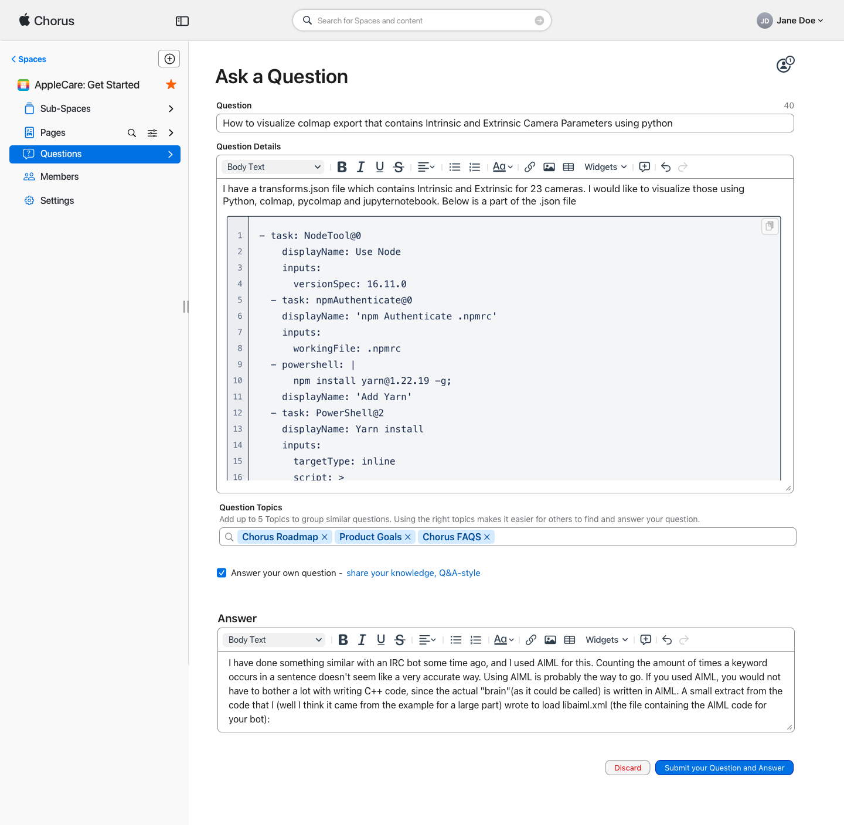
Task: Open Members in the sidebar
Action: (x=59, y=177)
